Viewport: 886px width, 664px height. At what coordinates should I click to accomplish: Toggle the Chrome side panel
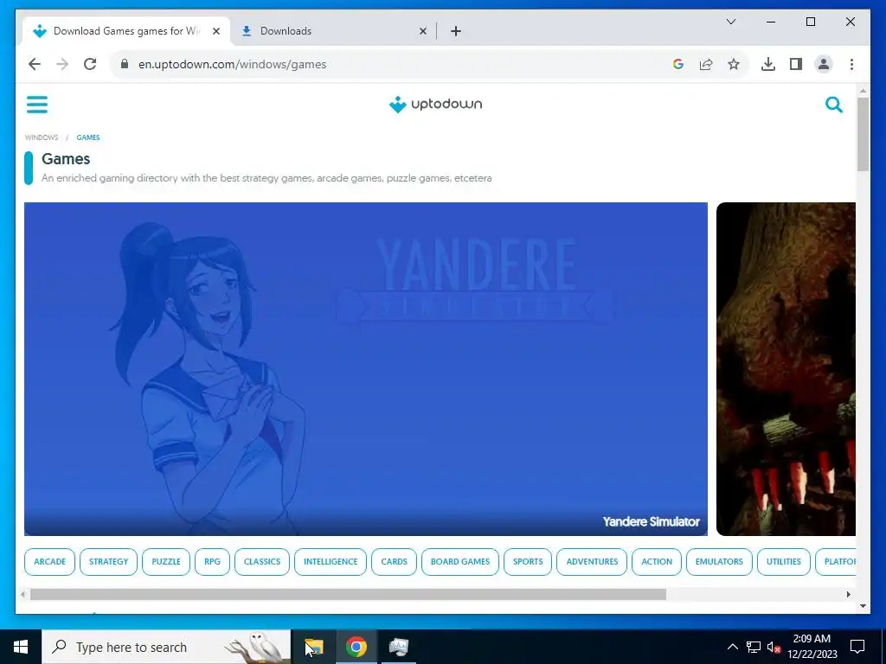click(796, 64)
